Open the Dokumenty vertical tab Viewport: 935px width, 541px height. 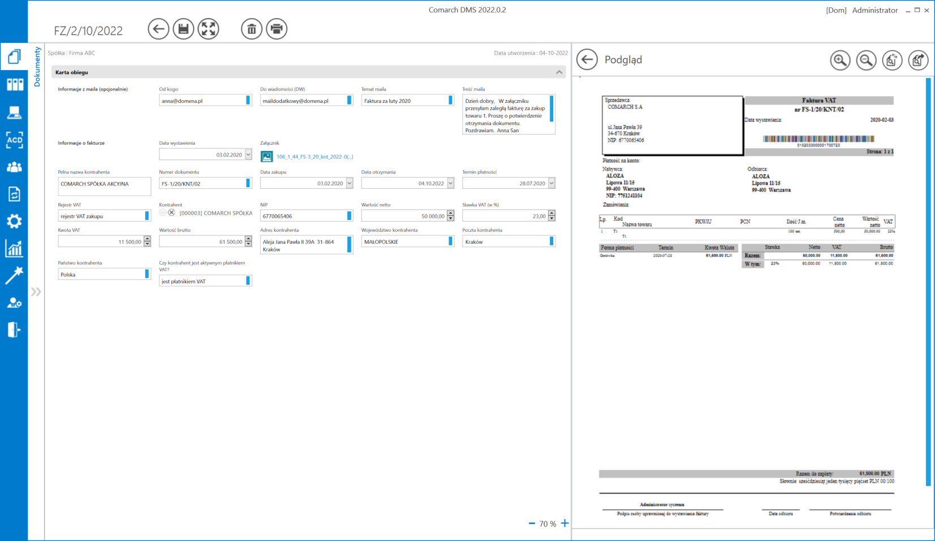pos(37,67)
